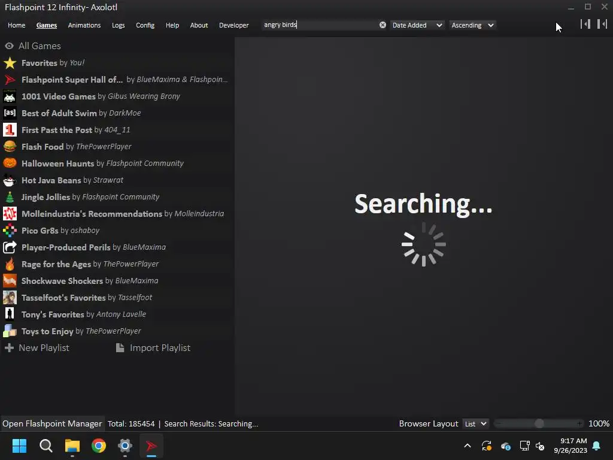Click Flashpoint Super Hall of Fame red icon
Viewport: 613px width, 460px height.
point(10,80)
